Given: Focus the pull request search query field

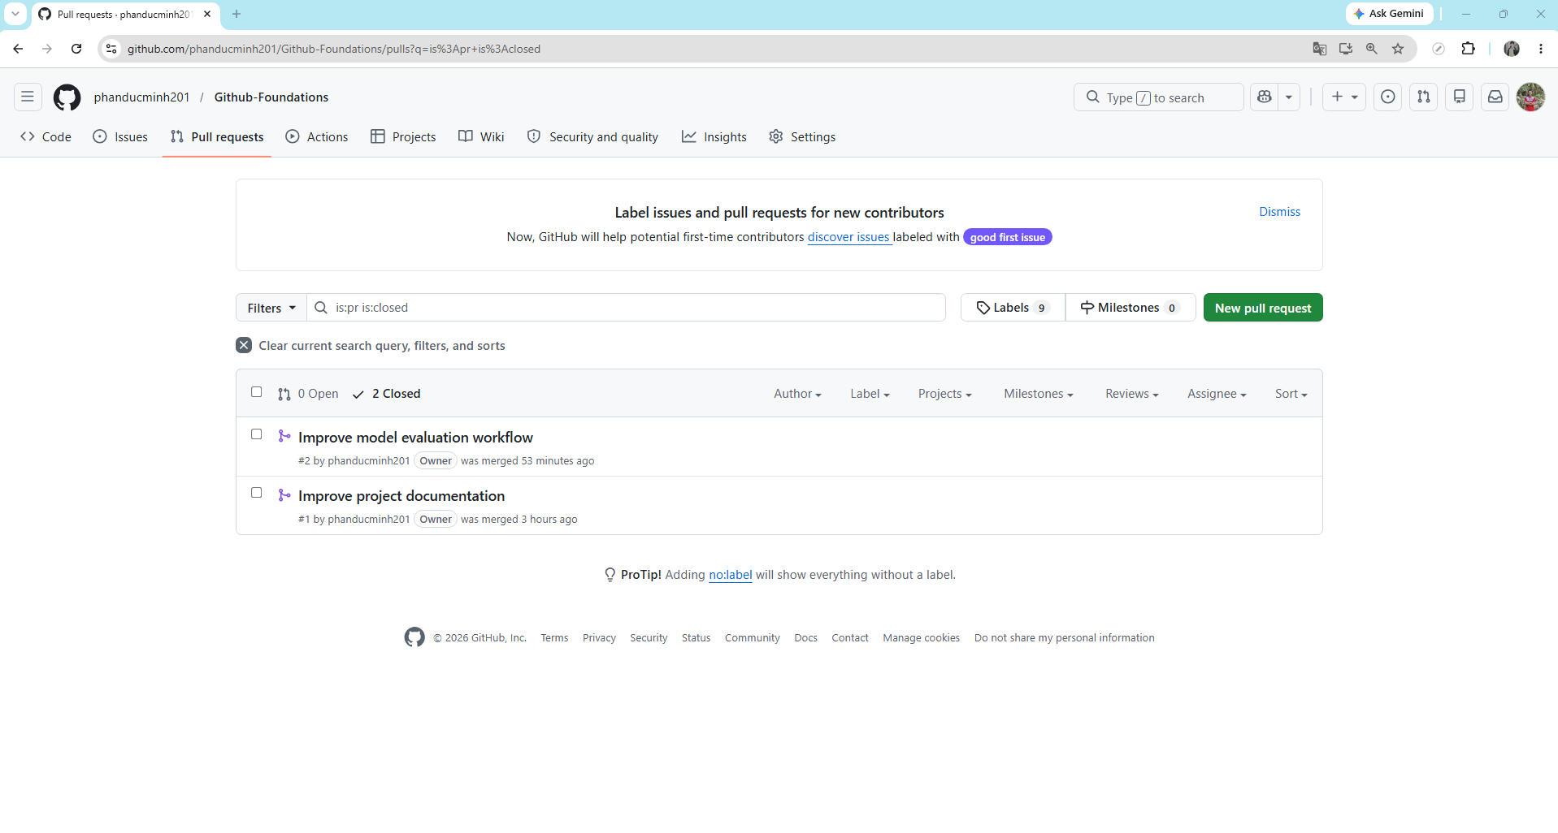Looking at the screenshot, I should click(627, 308).
